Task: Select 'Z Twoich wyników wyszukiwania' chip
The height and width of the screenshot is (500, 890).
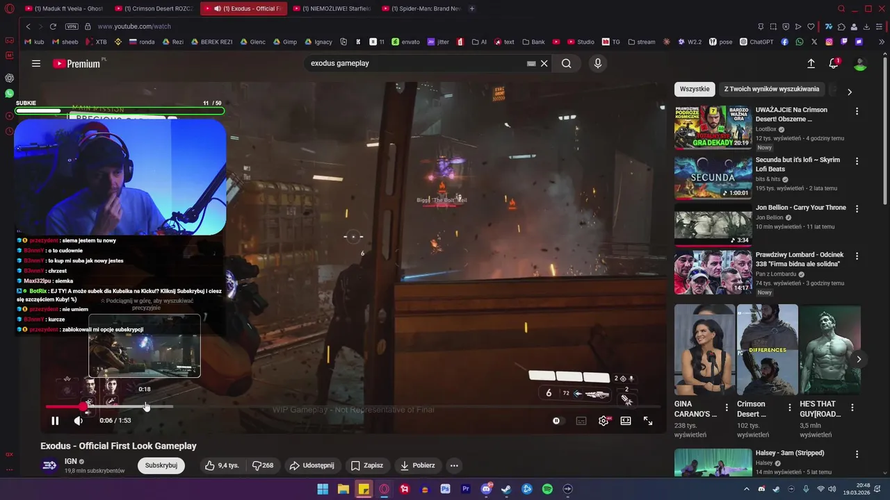Action: (x=772, y=89)
